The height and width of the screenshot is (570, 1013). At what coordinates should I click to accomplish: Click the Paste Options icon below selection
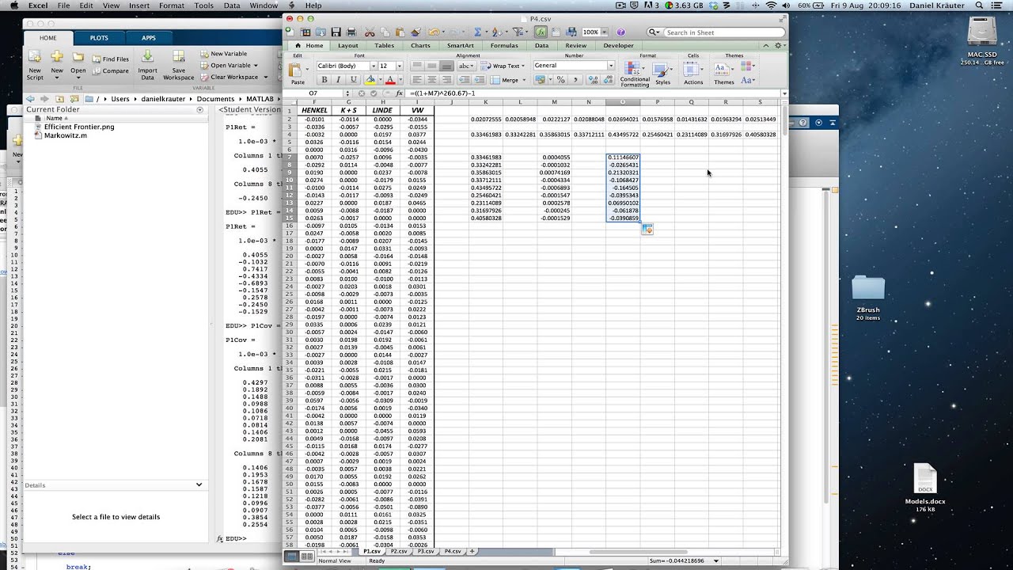click(x=647, y=229)
